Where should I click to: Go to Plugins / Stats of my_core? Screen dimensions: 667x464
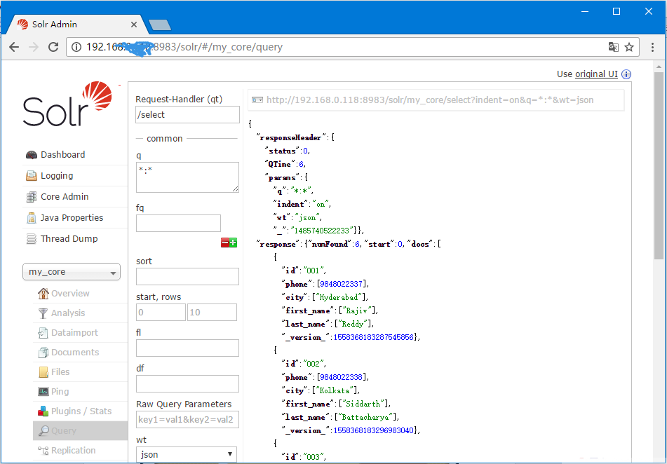(x=81, y=411)
